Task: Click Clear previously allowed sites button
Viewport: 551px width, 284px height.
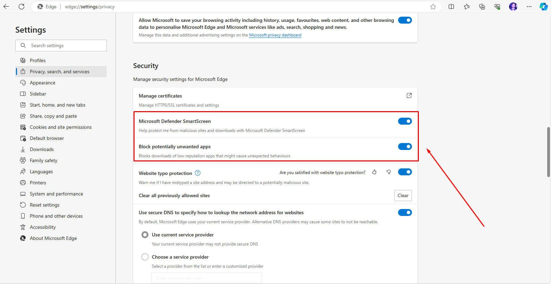Action: [403, 195]
